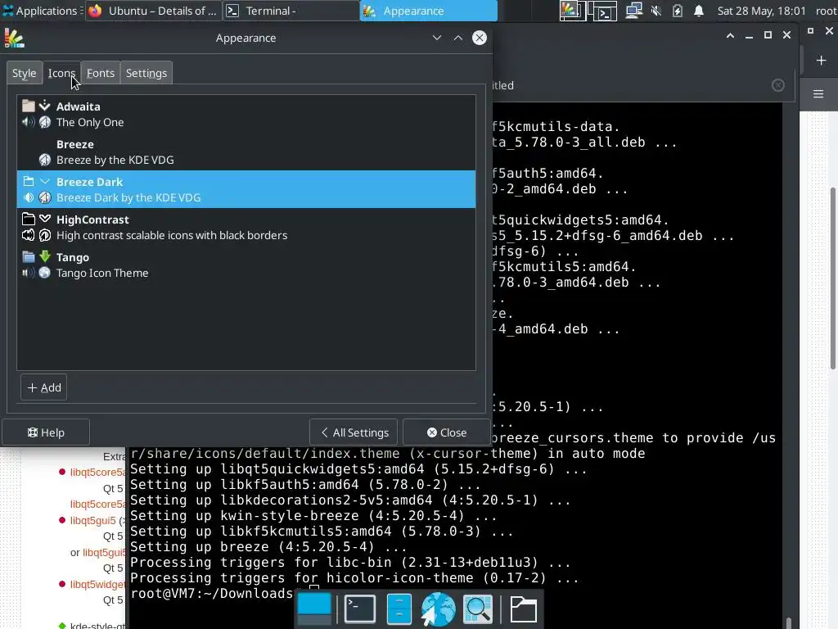The height and width of the screenshot is (629, 838).
Task: Select the Adwaita icon theme
Action: [x=246, y=115]
